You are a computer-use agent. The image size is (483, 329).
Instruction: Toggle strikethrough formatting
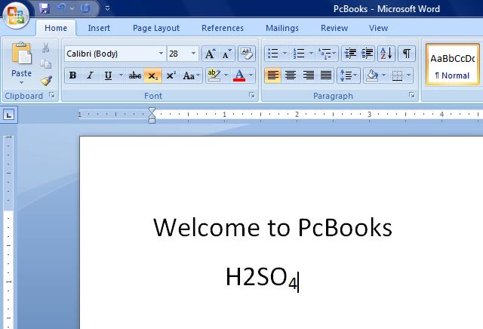(x=134, y=75)
